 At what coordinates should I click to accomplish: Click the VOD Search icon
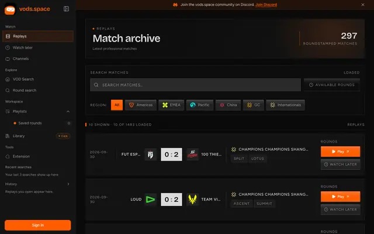tap(8, 80)
